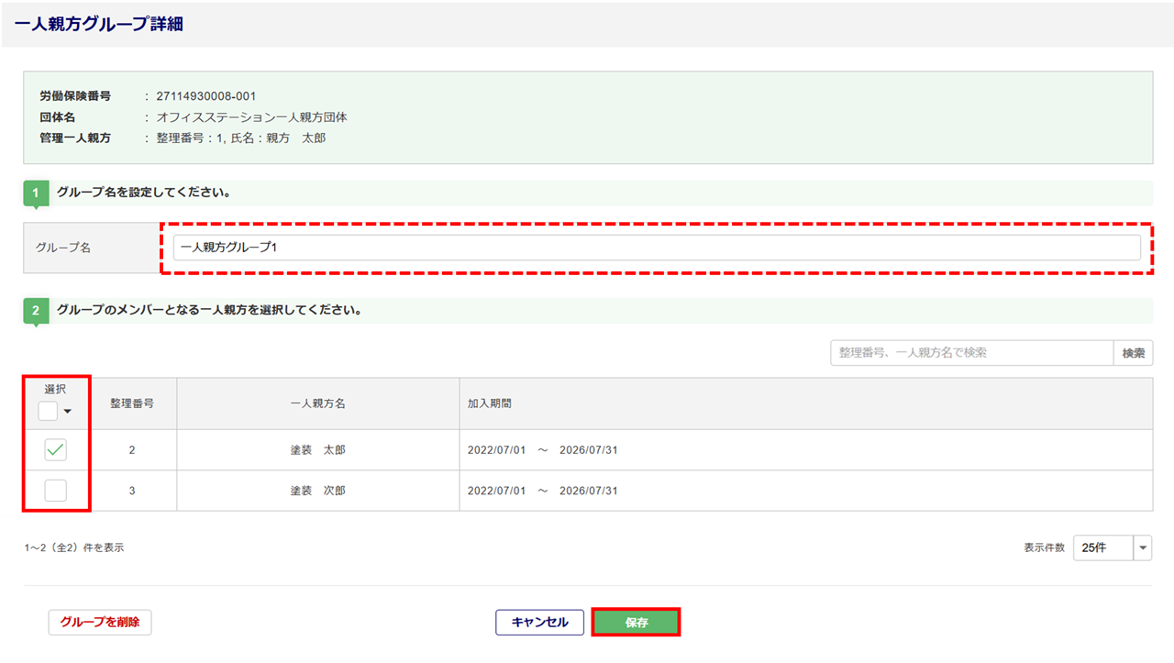1174x663 pixels.
Task: Check the checkbox for 塗装 次郎
Action: pos(56,491)
